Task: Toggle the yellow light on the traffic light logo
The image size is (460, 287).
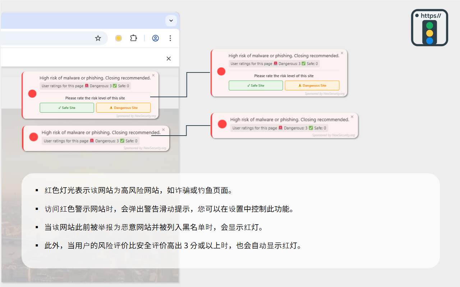Action: [429, 33]
